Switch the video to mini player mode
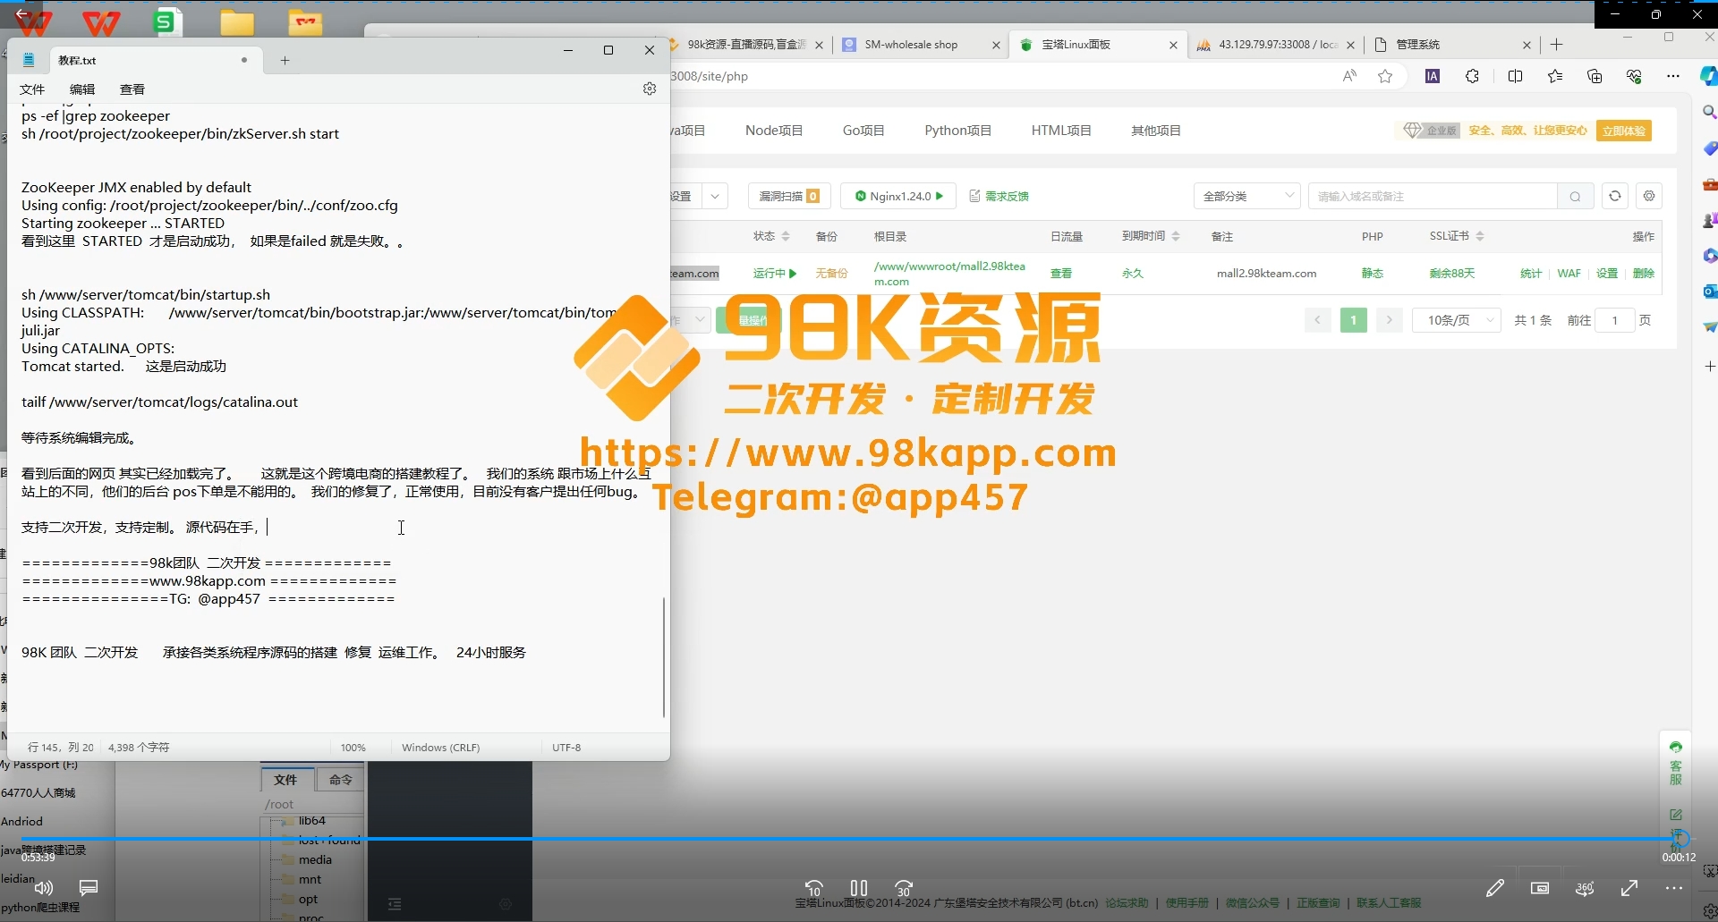The width and height of the screenshot is (1718, 922). 1540,888
